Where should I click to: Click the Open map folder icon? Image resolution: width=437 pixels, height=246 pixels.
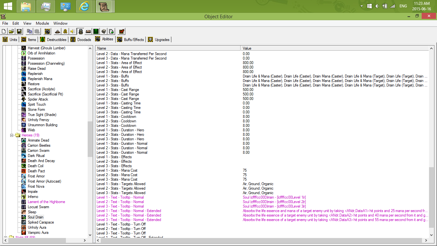pyautogui.click(x=12, y=31)
